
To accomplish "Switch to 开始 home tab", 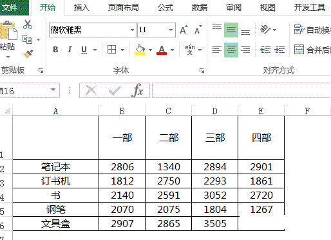I will click(48, 8).
